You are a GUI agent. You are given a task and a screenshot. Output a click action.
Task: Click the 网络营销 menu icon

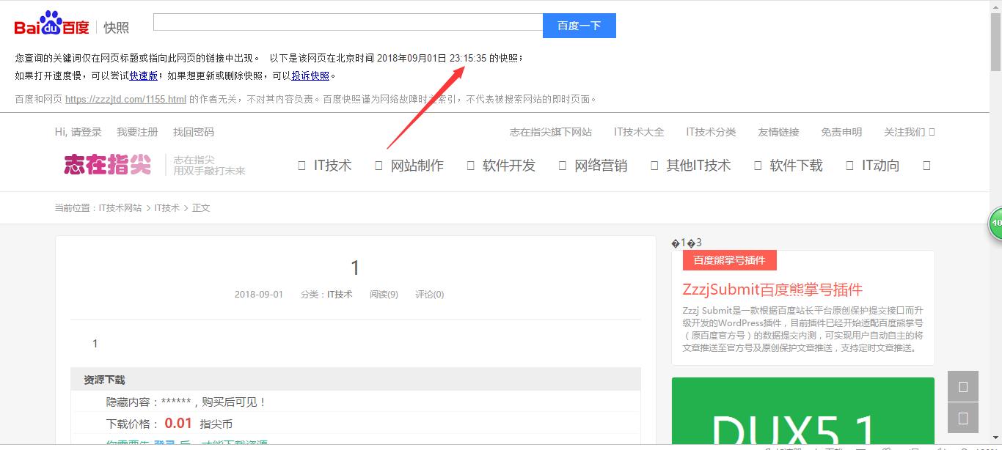(x=563, y=166)
